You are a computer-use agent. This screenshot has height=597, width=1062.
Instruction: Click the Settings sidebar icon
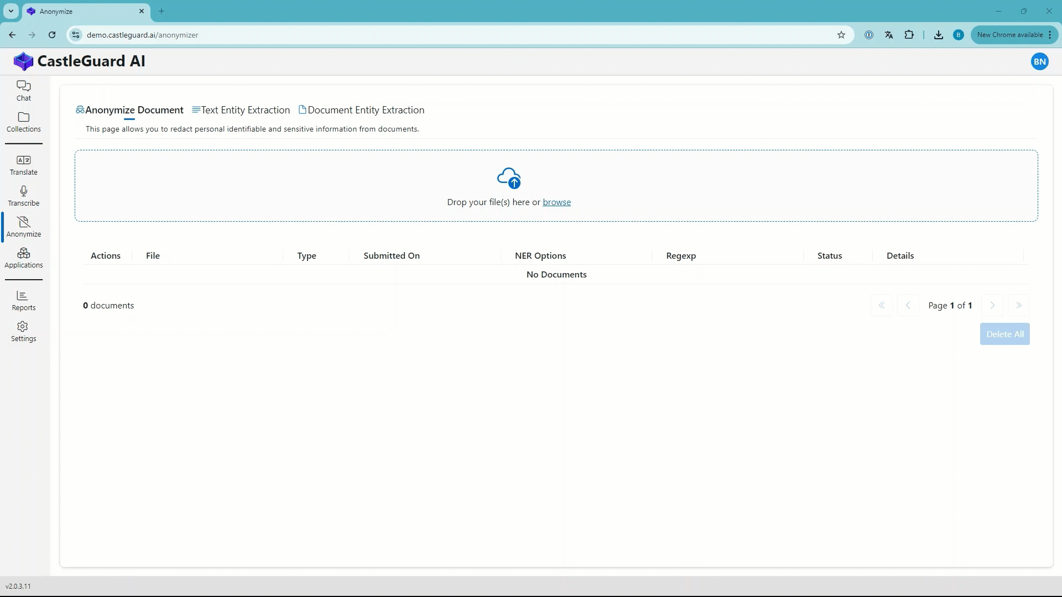pos(23,331)
